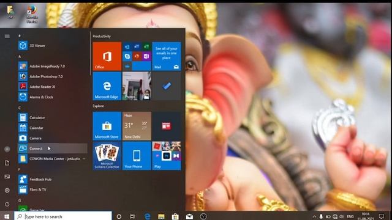Click the letter C section header
The height and width of the screenshot is (220, 392).
[20, 108]
